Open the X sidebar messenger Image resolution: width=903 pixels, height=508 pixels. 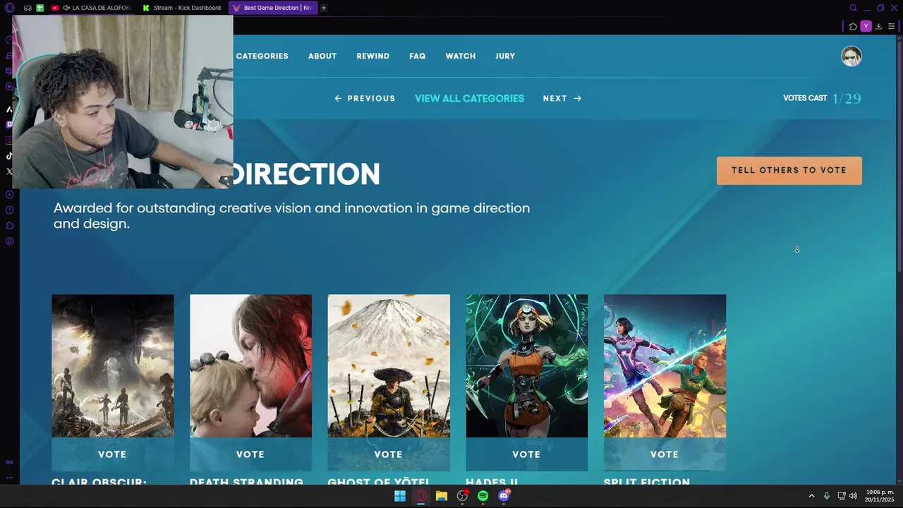click(9, 171)
